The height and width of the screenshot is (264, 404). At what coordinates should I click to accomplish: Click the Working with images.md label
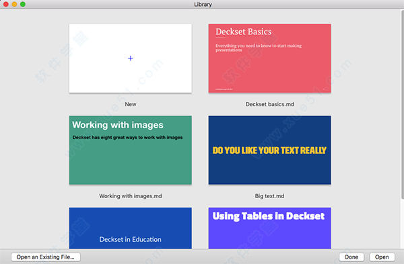131,196
